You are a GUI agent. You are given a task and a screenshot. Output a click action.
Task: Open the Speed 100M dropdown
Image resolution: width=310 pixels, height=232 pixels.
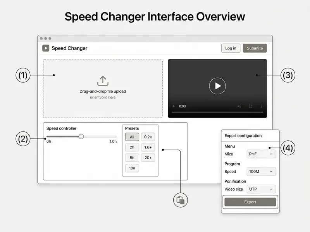[261, 171]
